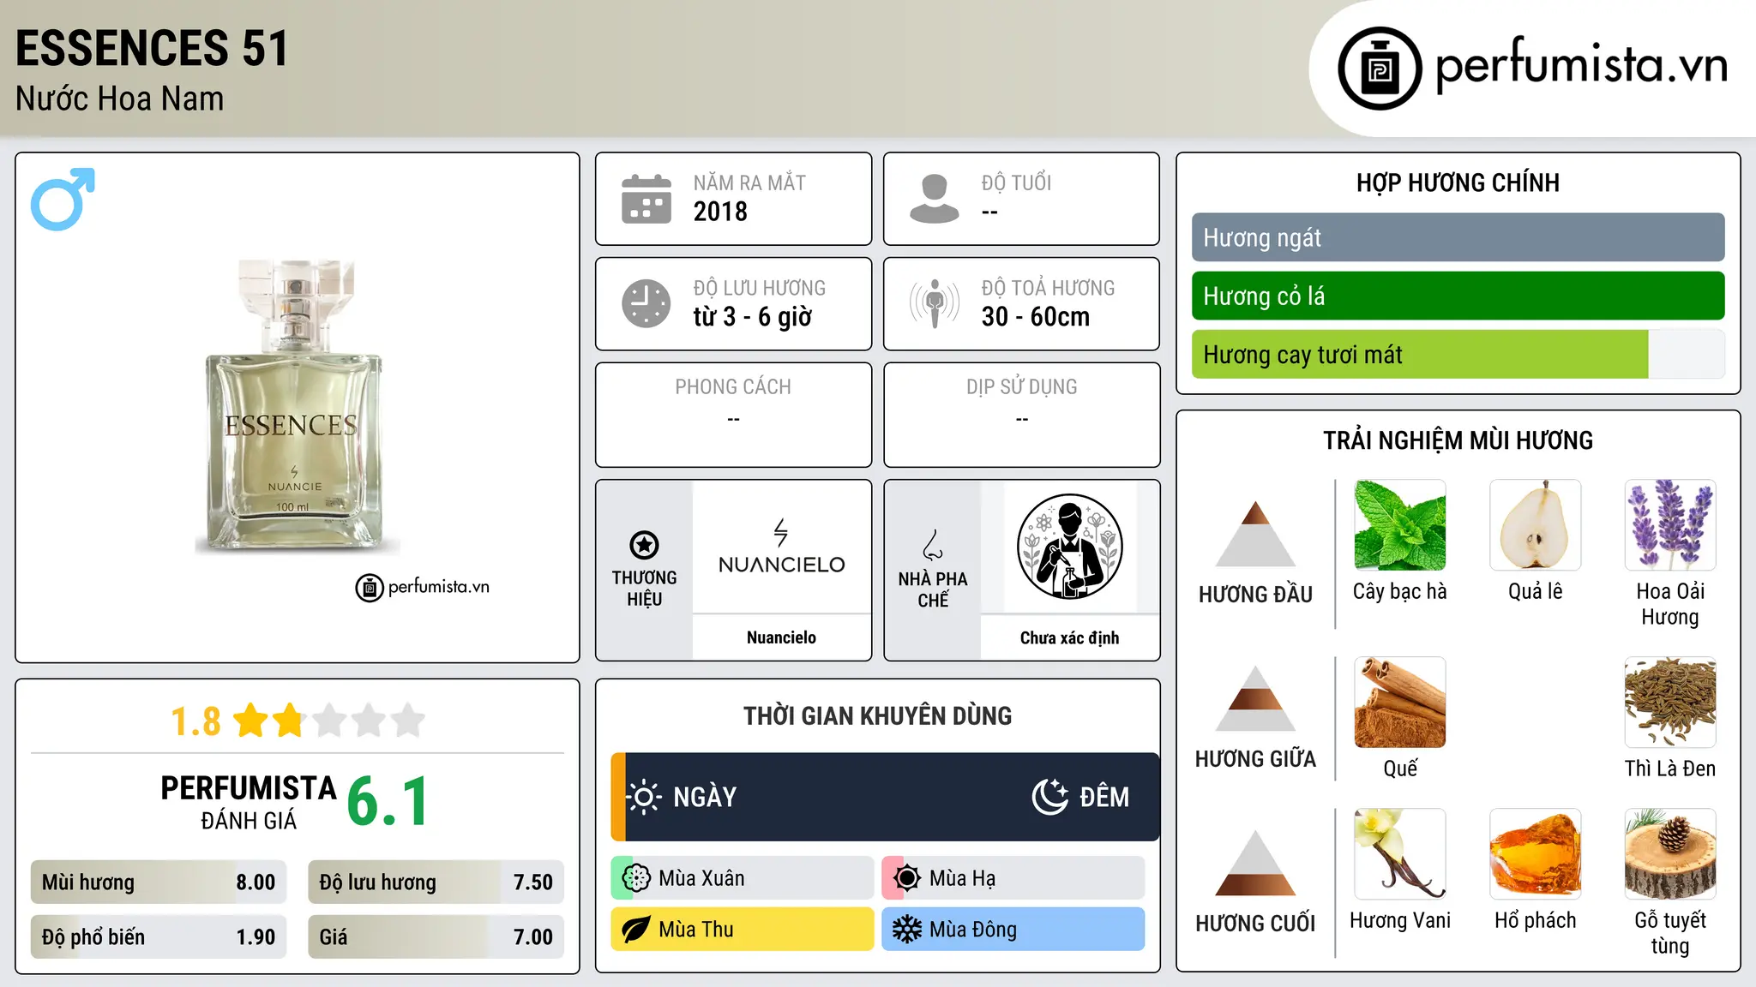Click the perfumista.vn perfume bottle logo icon

(x=1380, y=69)
